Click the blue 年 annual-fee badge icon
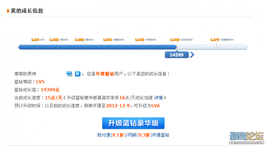Image resolution: width=266 pixels, height=146 pixels. 78,74
